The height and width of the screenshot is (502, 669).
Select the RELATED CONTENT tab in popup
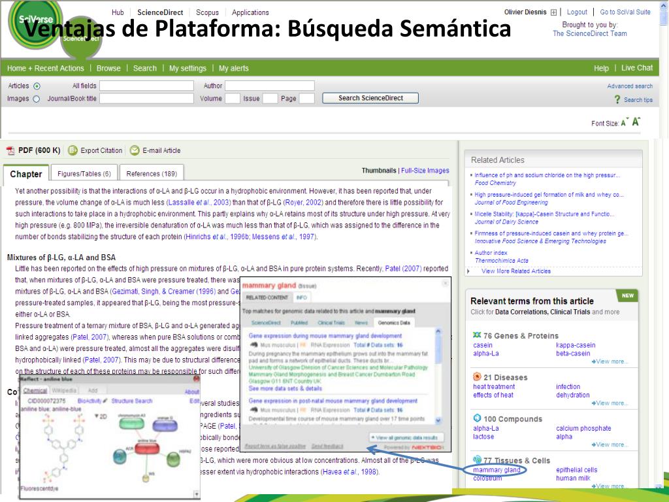coord(267,297)
